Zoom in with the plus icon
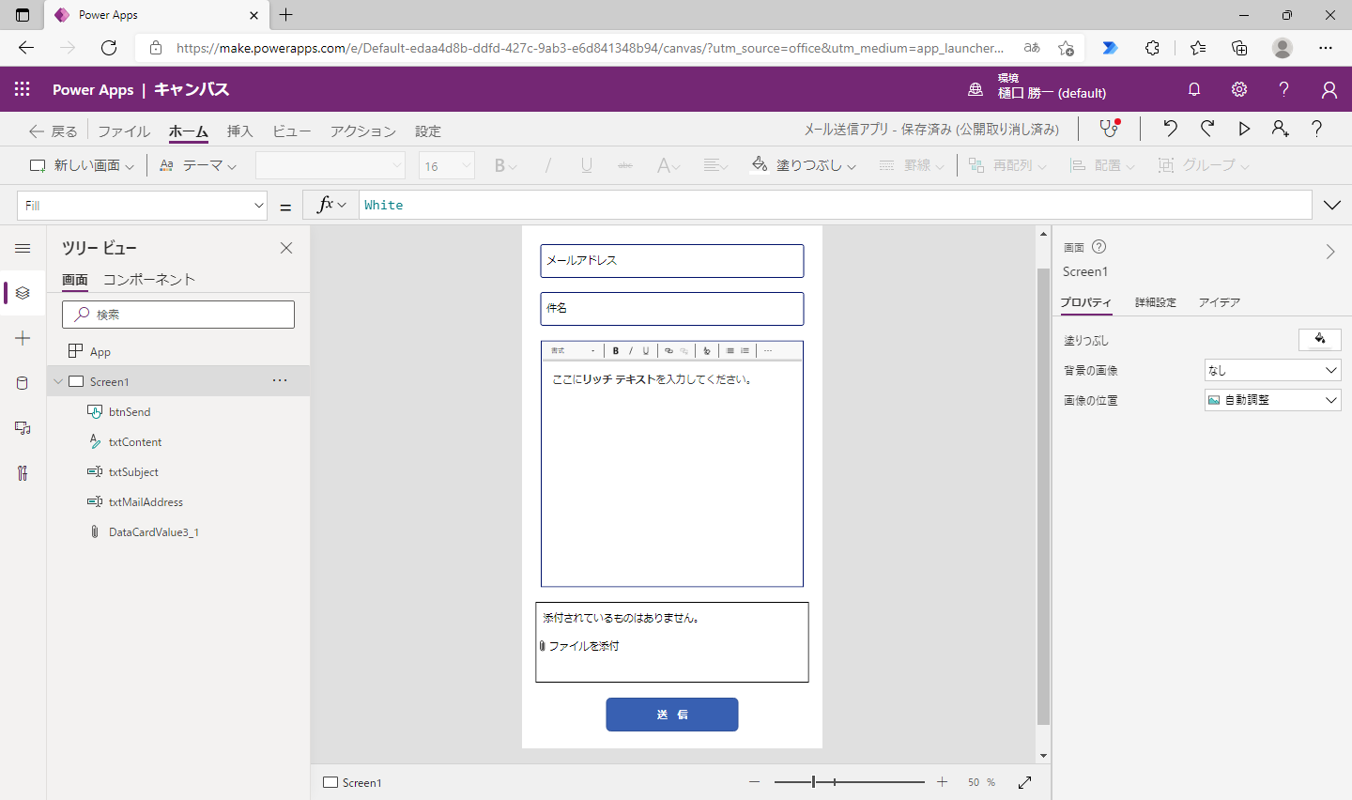1352x800 pixels. pyautogui.click(x=942, y=782)
